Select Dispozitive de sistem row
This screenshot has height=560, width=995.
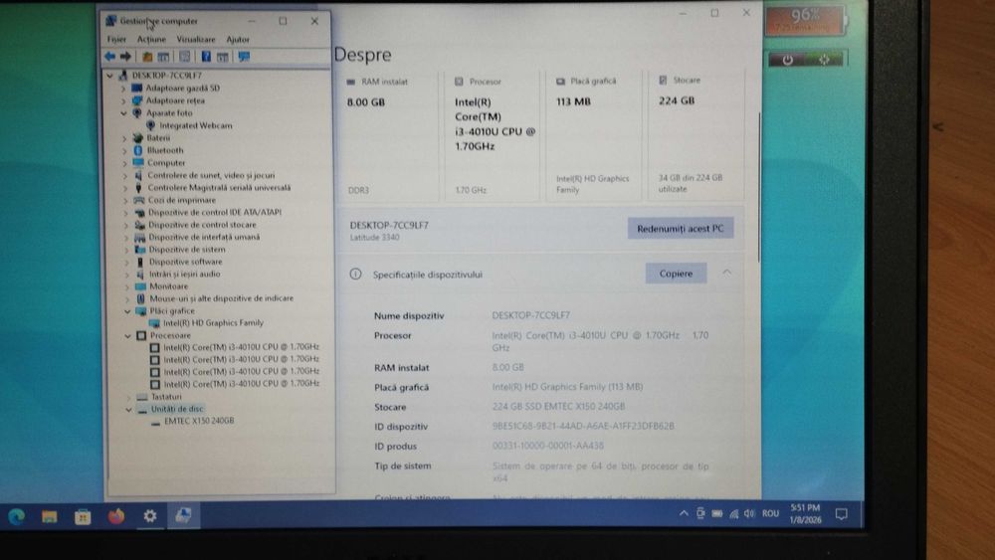(187, 250)
